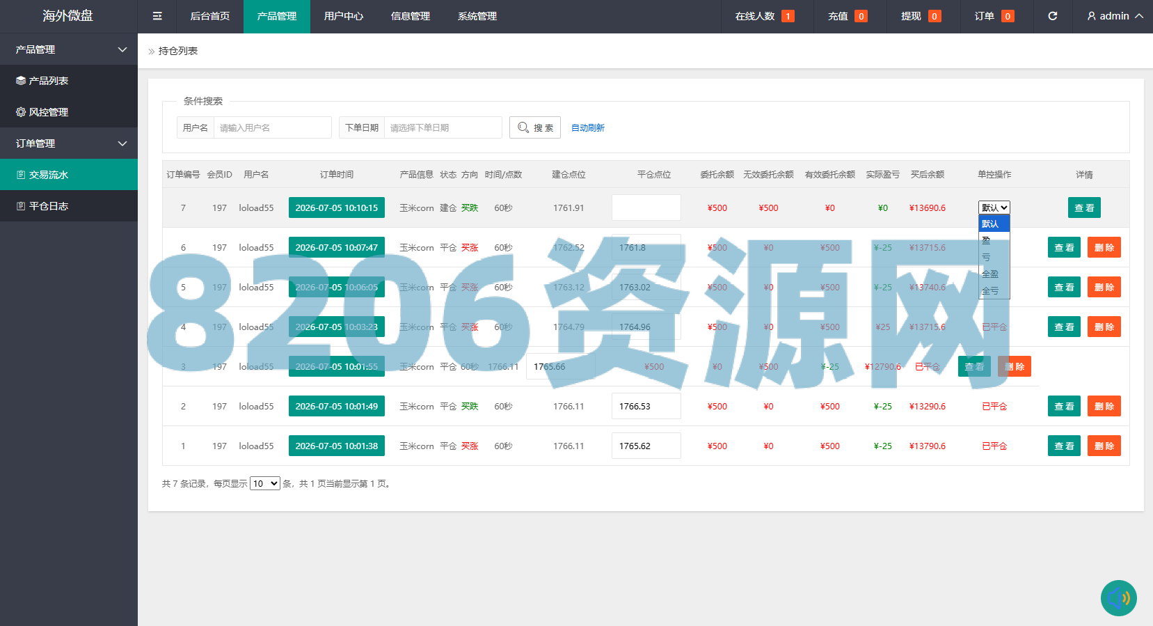Screen dimensions: 1153x626
Task: Click the 单控操作 column header
Action: [994, 175]
